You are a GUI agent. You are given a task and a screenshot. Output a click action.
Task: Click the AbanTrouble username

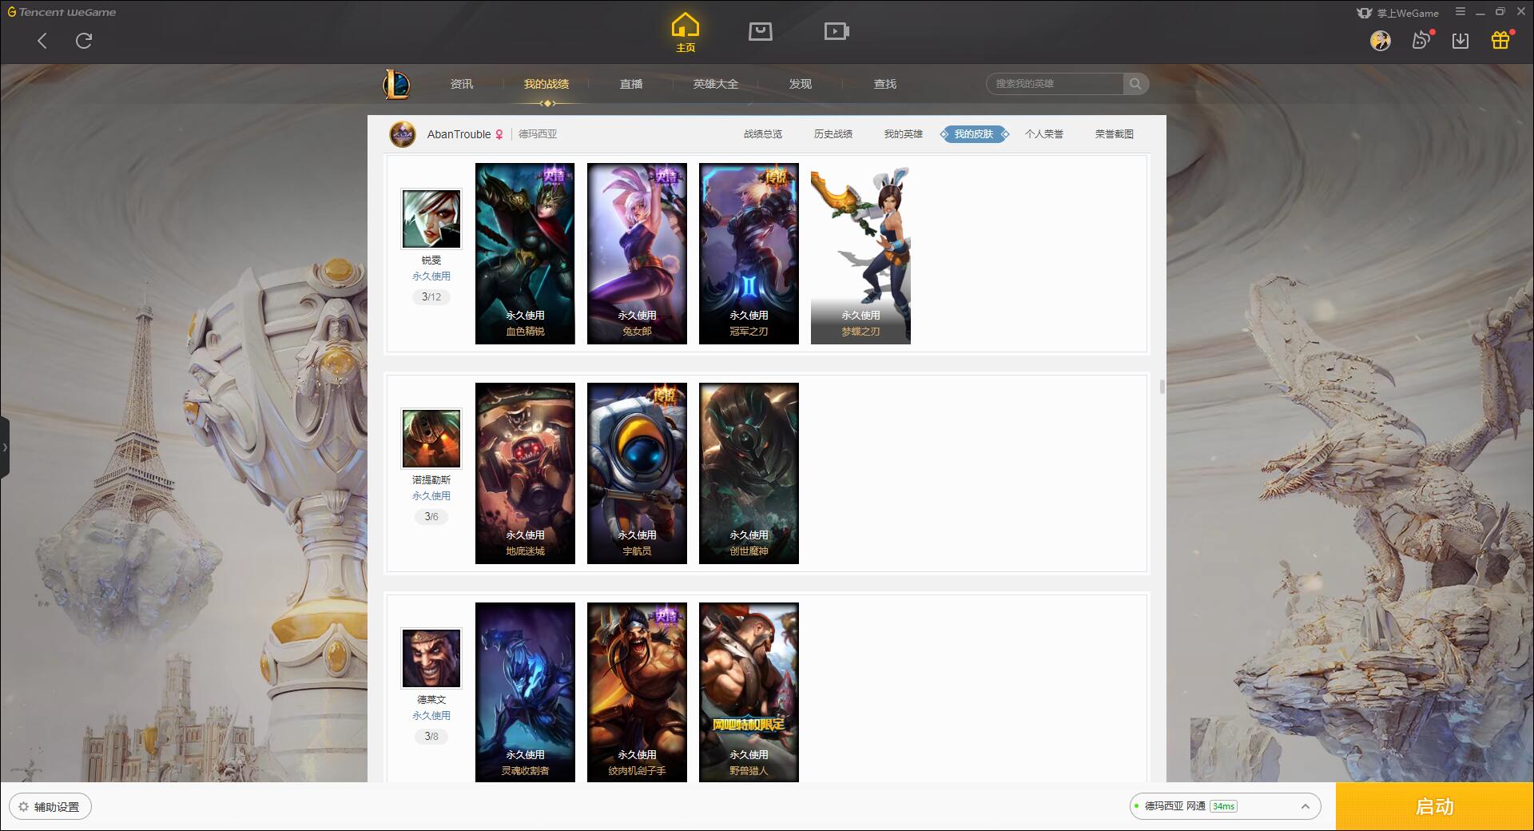(x=459, y=134)
